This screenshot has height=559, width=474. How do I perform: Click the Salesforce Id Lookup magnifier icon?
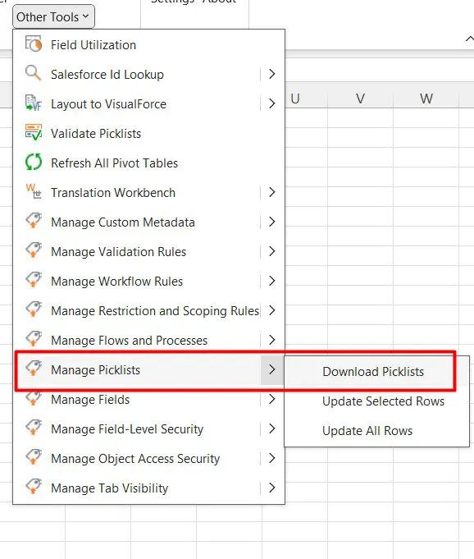[x=34, y=74]
